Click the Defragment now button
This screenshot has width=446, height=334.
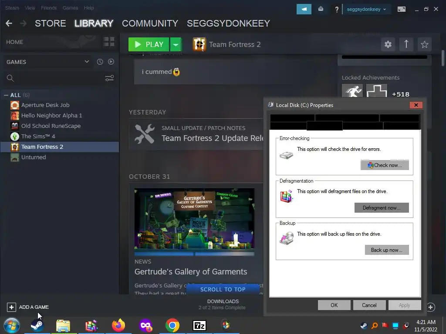(382, 208)
